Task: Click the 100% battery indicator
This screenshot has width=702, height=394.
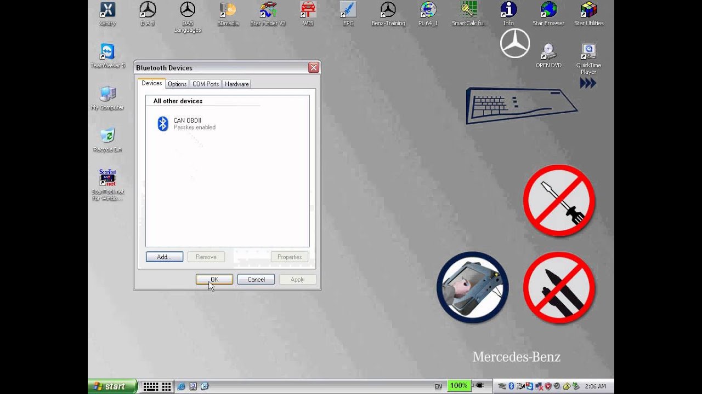Action: [459, 386]
